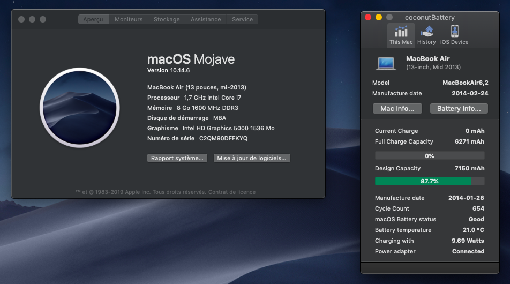Open the Stockage tab
The height and width of the screenshot is (284, 510).
pos(167,19)
